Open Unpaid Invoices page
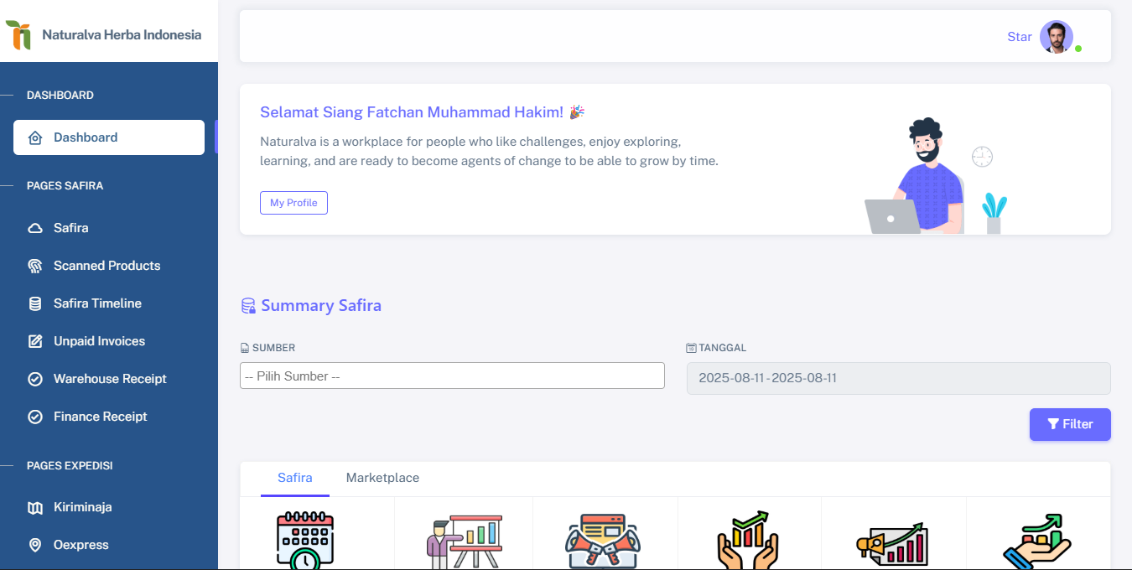This screenshot has height=570, width=1132. click(109, 341)
